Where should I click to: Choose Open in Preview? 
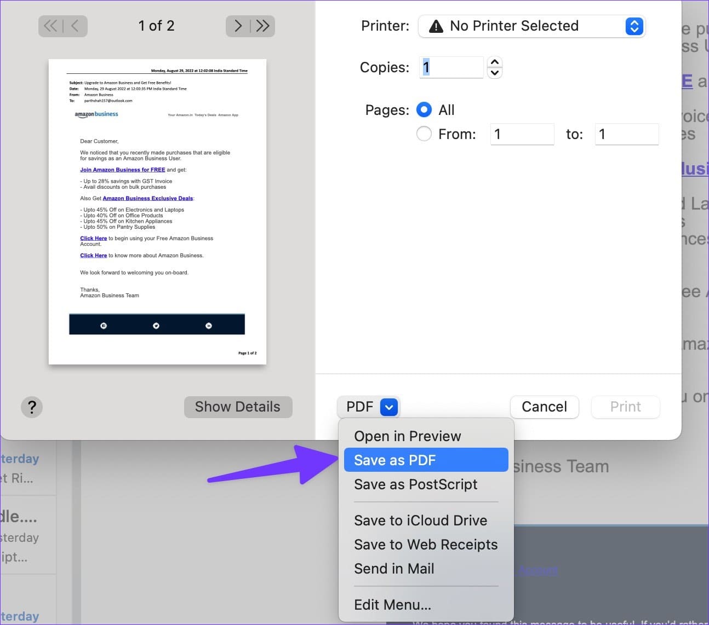(x=426, y=436)
